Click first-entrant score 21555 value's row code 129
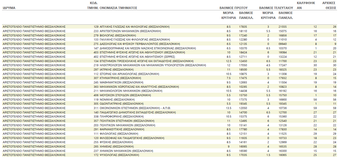 (96, 27)
